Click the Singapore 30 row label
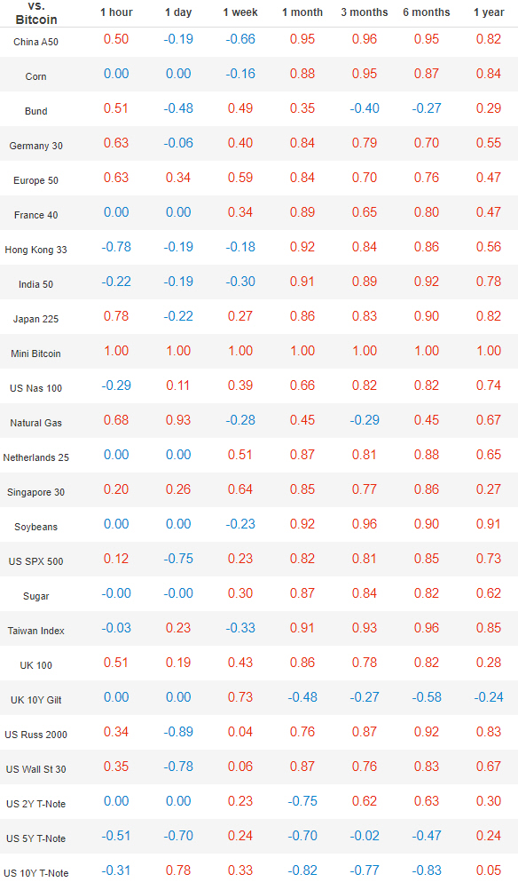 [36, 492]
